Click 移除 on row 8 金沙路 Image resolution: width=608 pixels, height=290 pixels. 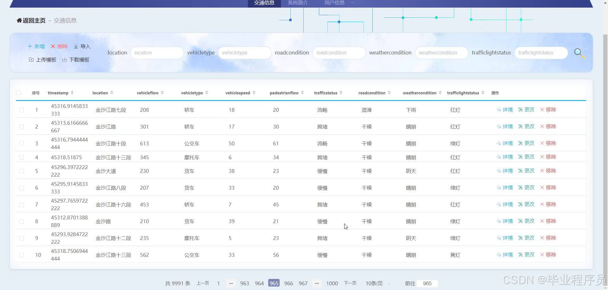[x=548, y=221]
